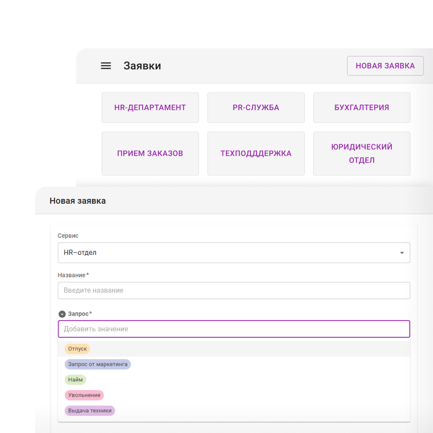Open the ТЕХПОДДДЕРЖКА card
The width and height of the screenshot is (433, 433).
[x=256, y=154]
